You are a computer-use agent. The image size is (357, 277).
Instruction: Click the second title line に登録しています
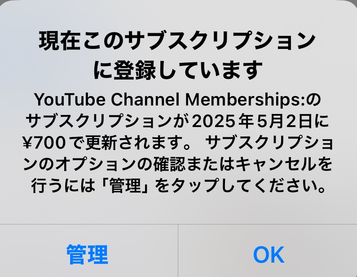(x=178, y=70)
